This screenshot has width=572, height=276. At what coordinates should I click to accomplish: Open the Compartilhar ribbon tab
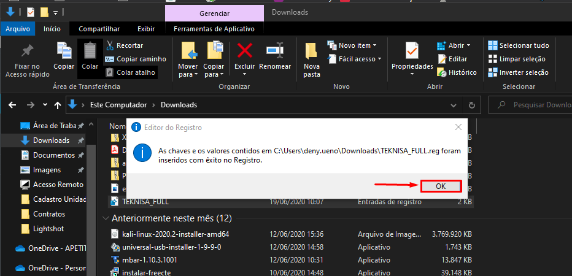[99, 28]
